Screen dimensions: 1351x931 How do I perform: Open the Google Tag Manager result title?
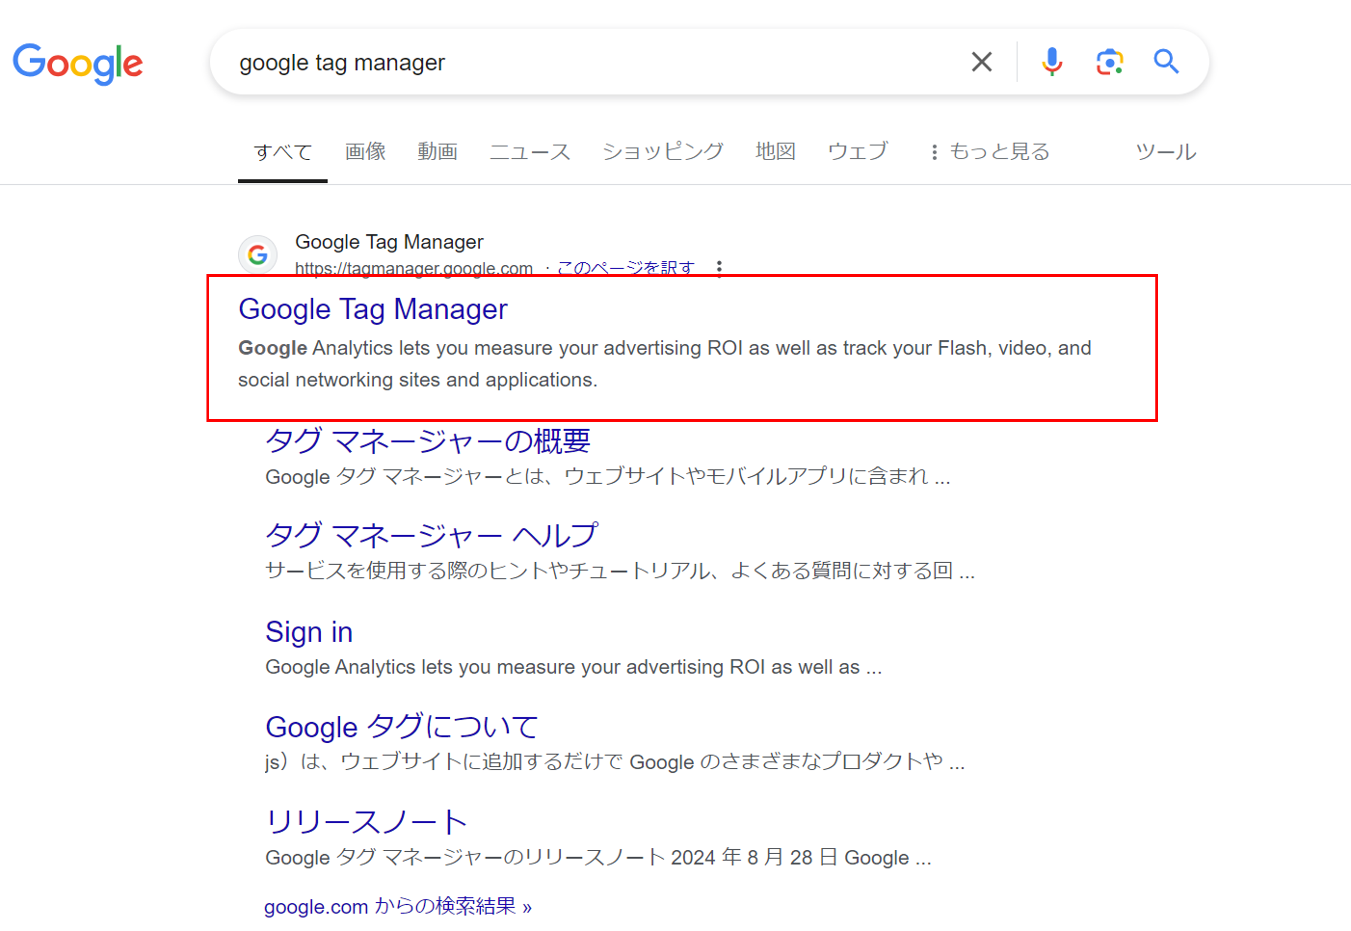tap(373, 309)
